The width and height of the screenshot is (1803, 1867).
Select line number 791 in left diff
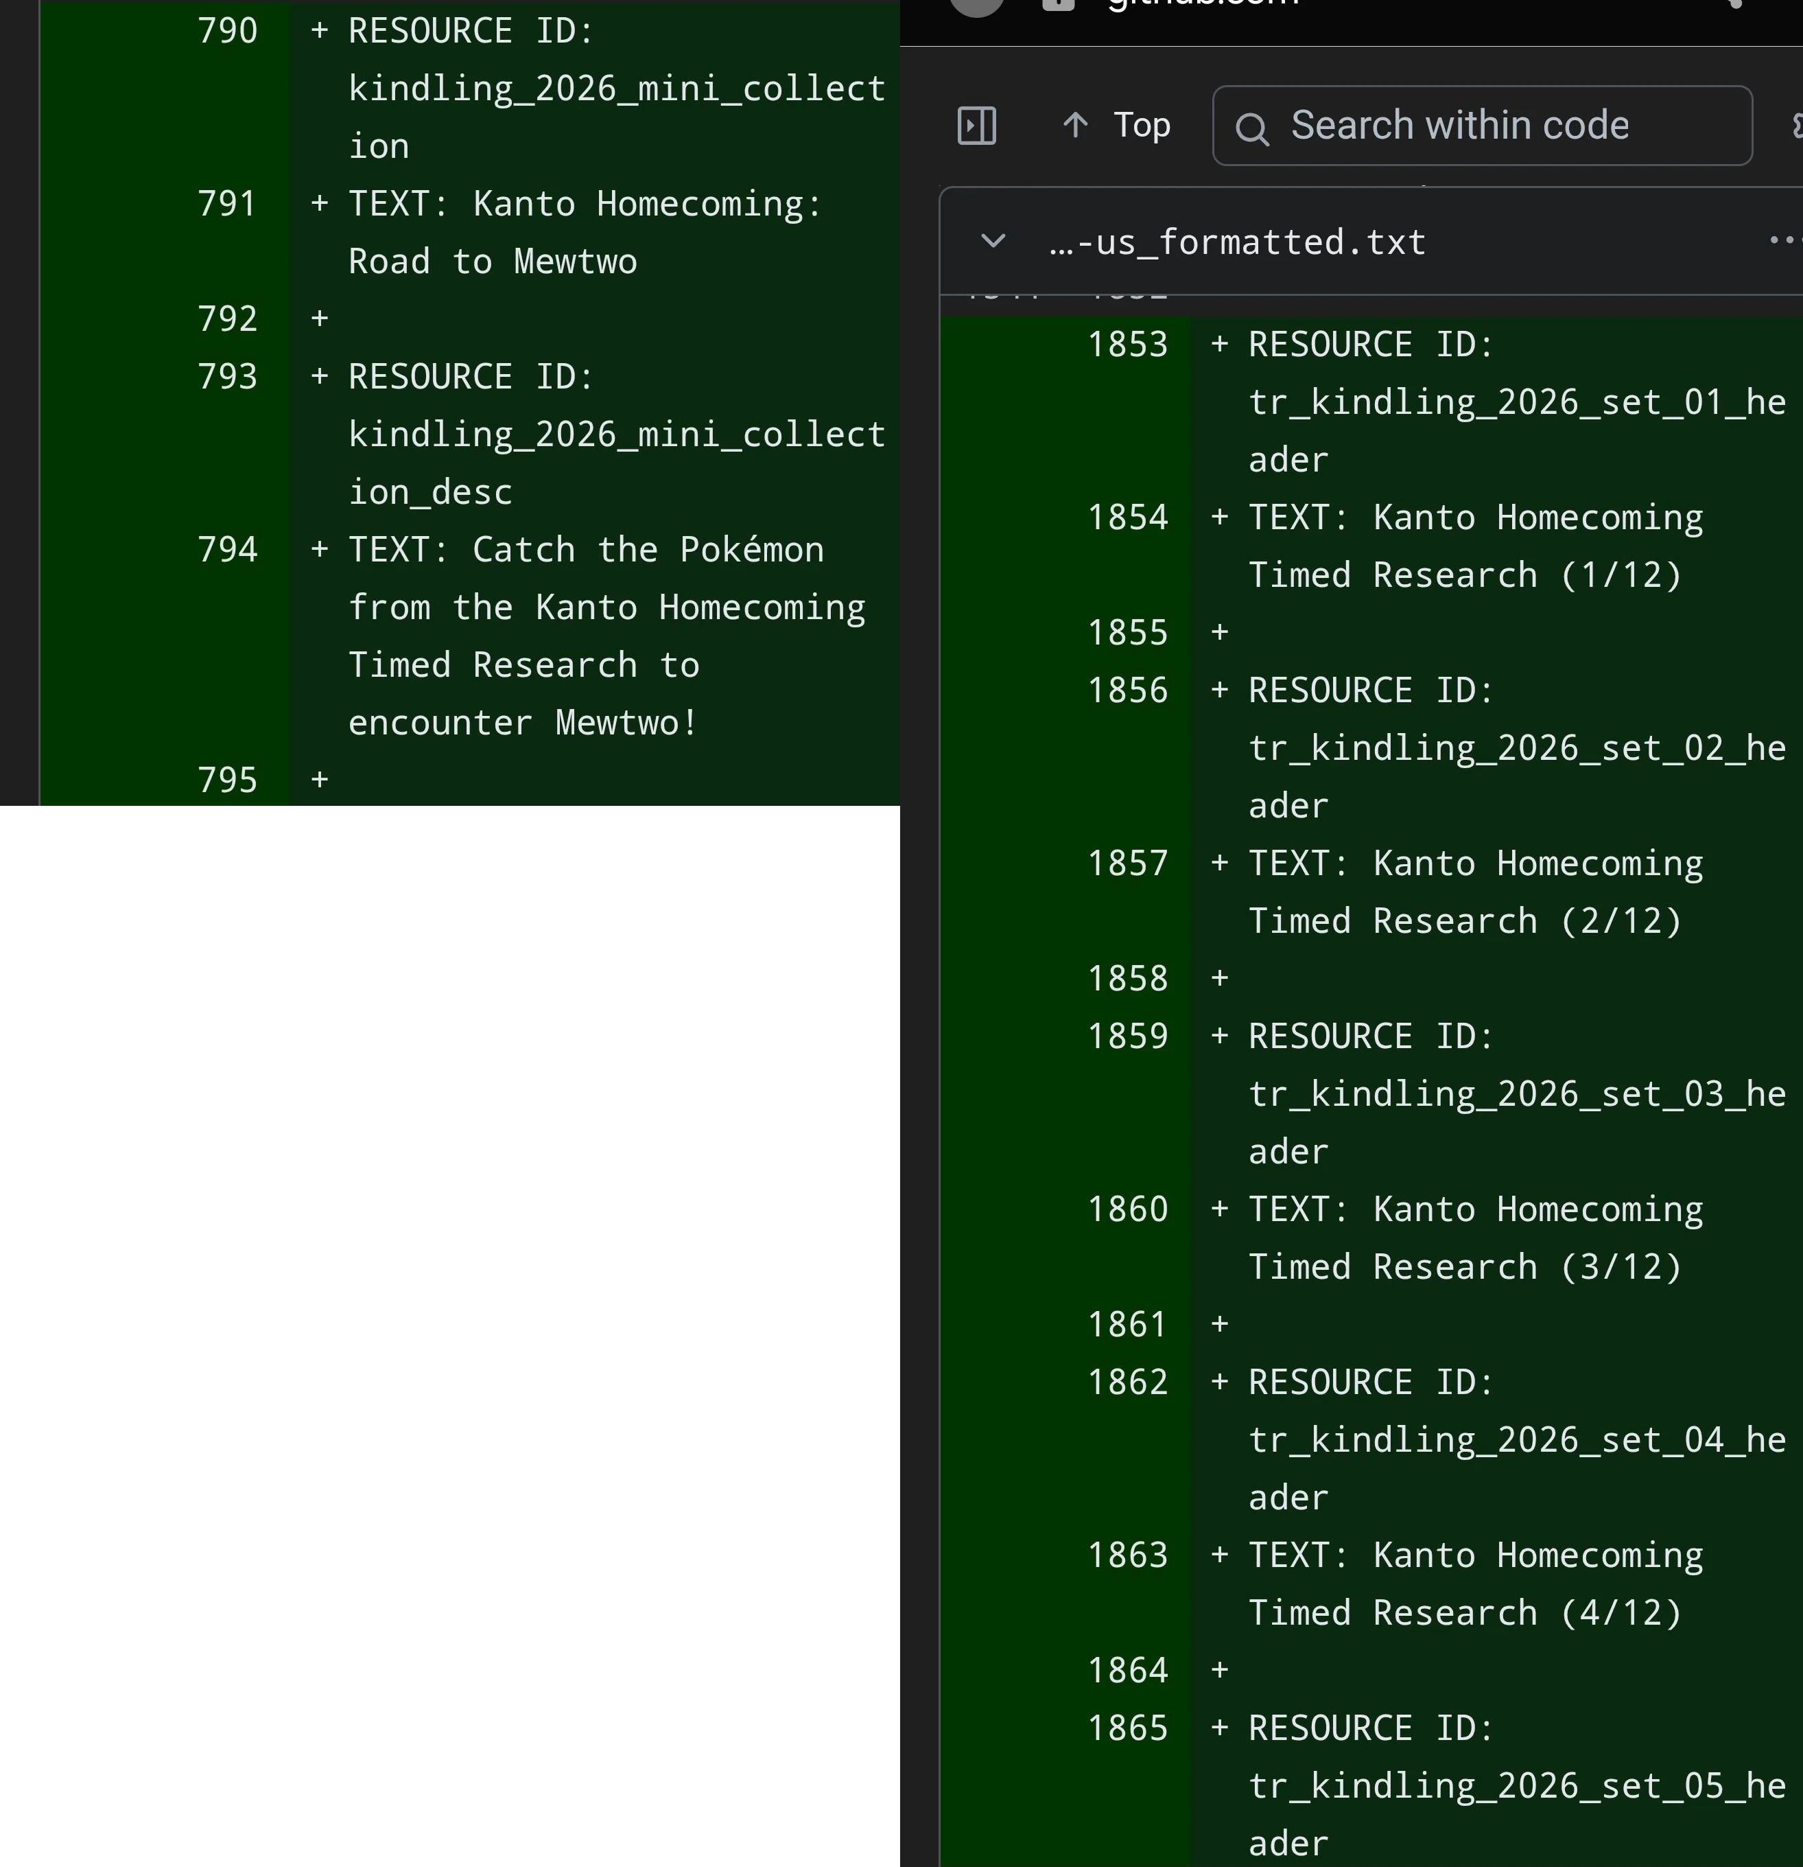tap(226, 204)
